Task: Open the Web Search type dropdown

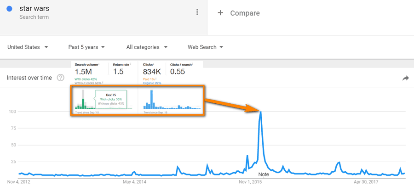Action: pos(205,47)
